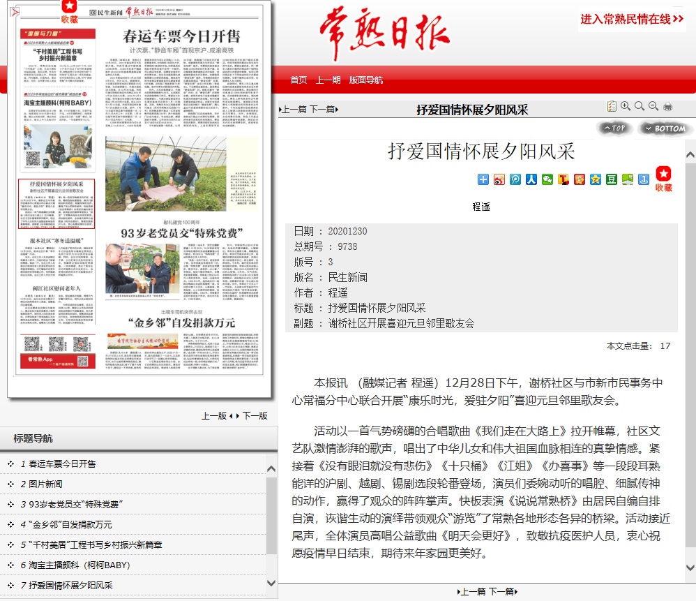Click the 常熟日报 masthead logo
Viewport: 696px width, 601px height.
pos(384,34)
